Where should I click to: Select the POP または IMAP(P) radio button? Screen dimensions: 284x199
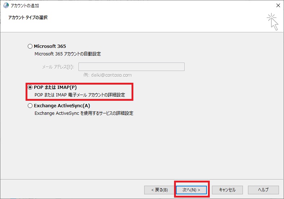[x=30, y=87]
